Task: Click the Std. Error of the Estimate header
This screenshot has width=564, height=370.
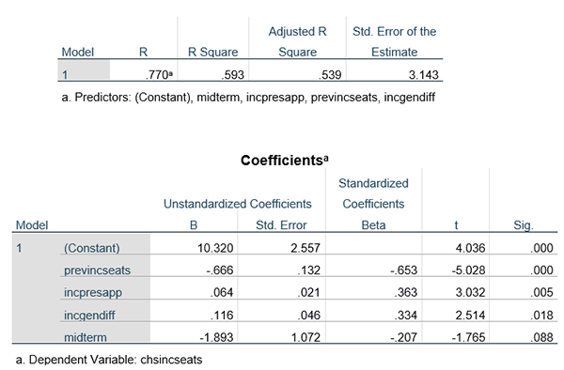Action: (x=394, y=41)
